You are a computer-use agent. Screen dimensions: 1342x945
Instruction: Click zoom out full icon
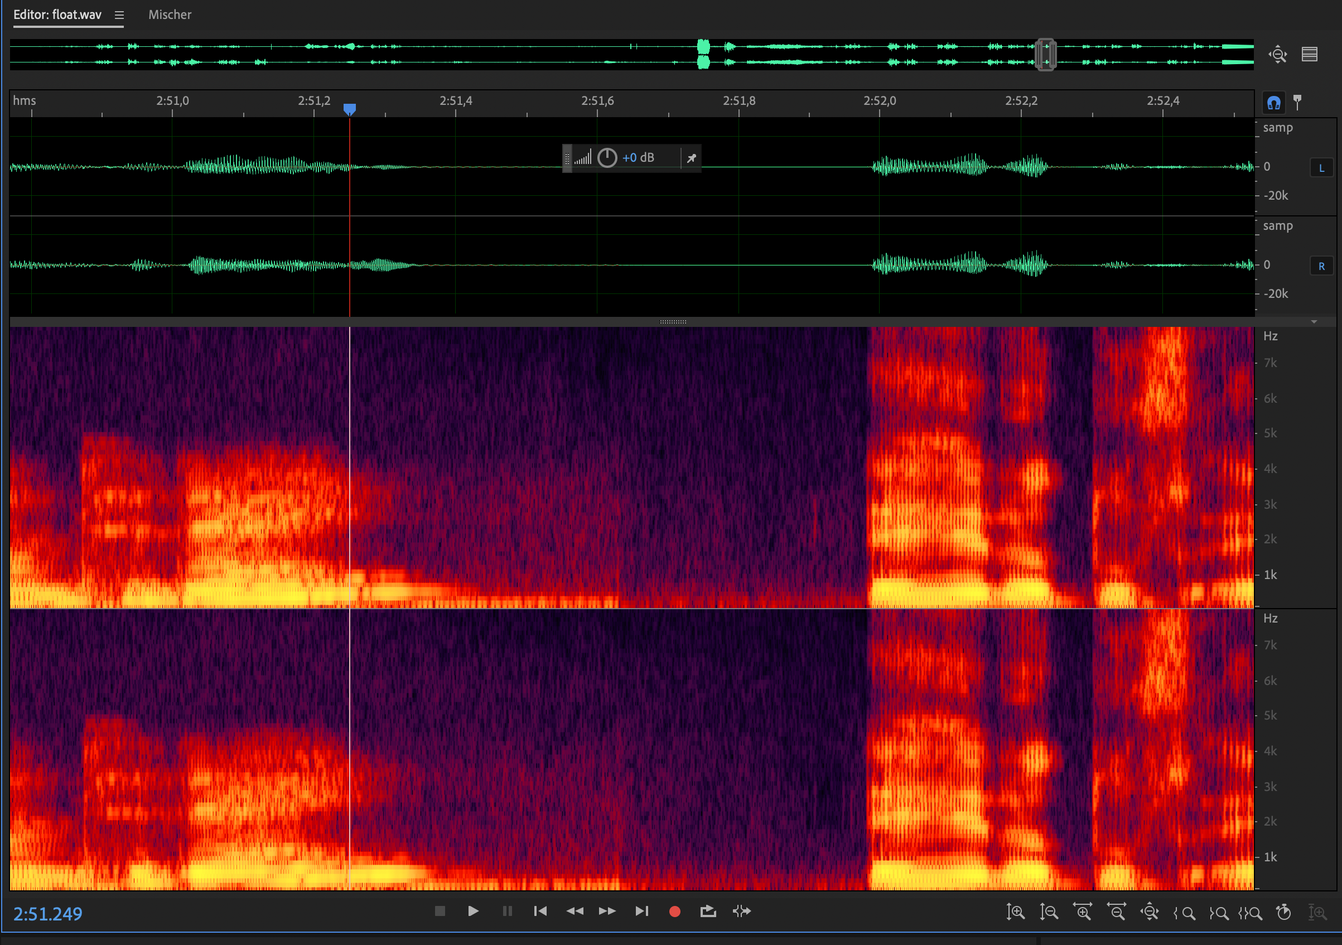coord(1150,912)
